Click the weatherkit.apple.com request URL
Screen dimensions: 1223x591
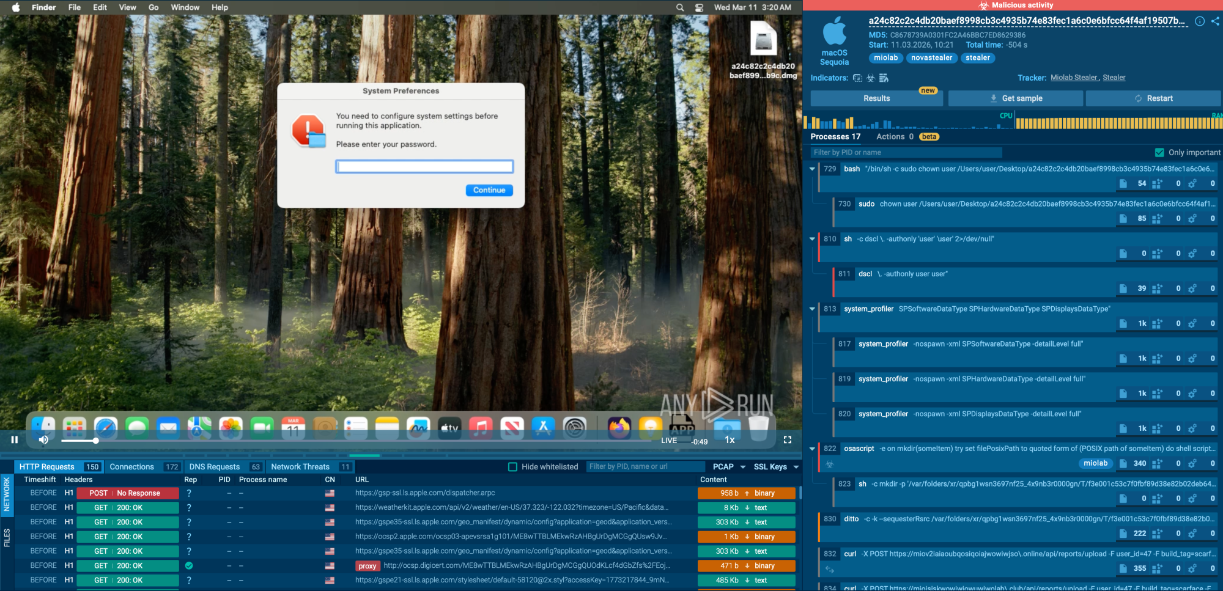pyautogui.click(x=511, y=508)
